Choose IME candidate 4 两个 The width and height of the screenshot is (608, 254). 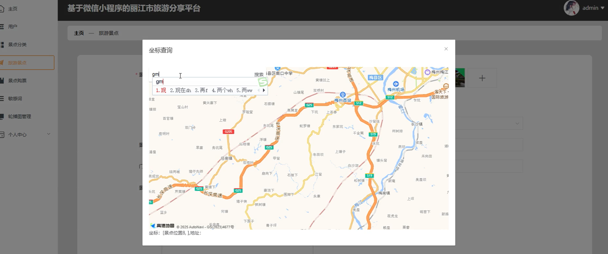coord(222,90)
